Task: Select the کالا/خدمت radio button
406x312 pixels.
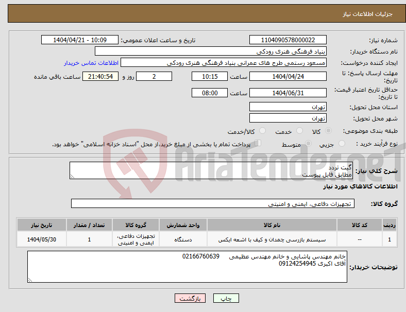Action: click(263, 131)
